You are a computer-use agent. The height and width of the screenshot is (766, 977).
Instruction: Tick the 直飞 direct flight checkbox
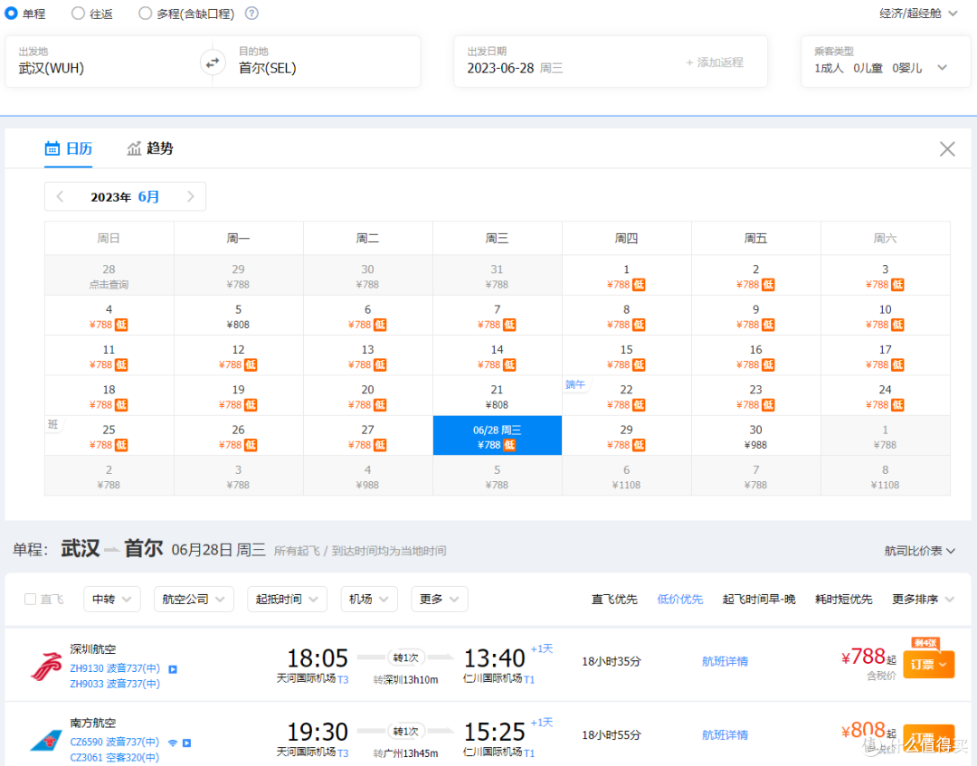click(30, 599)
